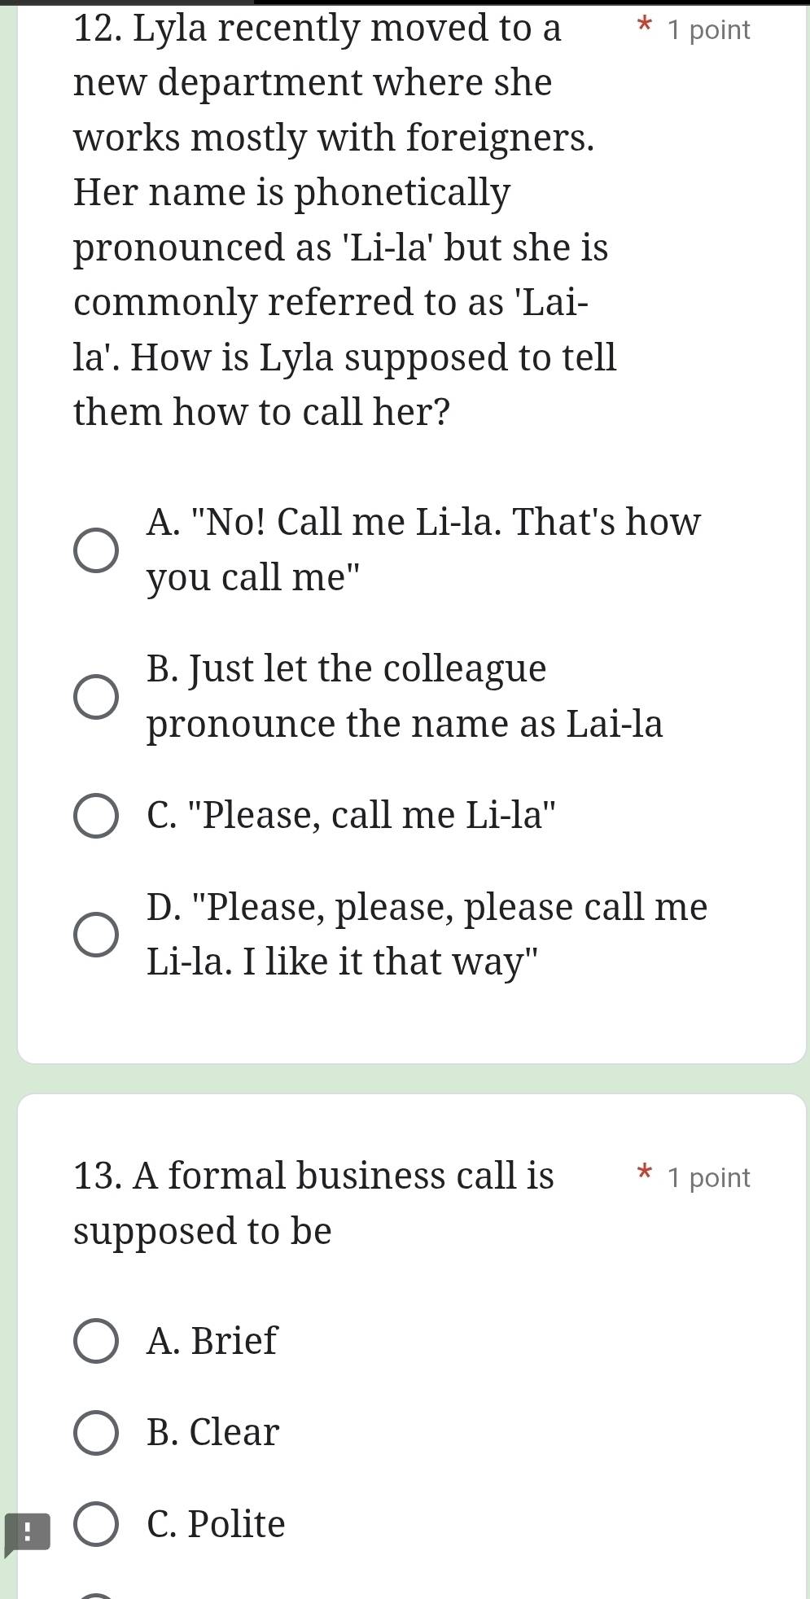The width and height of the screenshot is (810, 1599).
Task: Select 'C. Polite' for question 13
Action: (x=96, y=1524)
